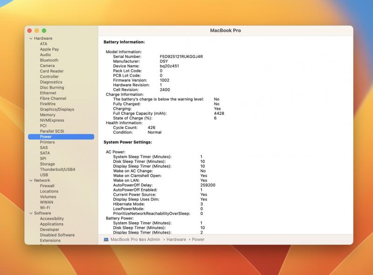This screenshot has height=275, width=373.
Task: Click Hardware in the bottom path bar
Action: click(x=176, y=240)
